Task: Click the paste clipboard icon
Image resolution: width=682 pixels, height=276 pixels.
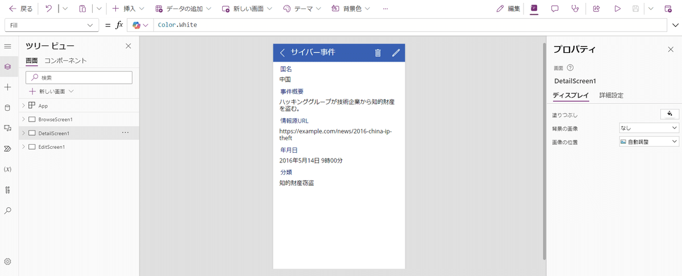Action: tap(82, 9)
